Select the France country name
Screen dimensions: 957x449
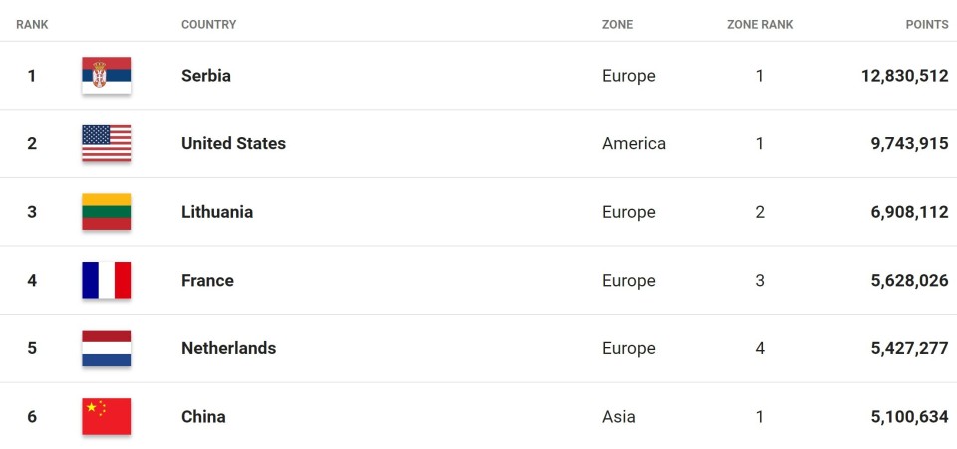(207, 280)
